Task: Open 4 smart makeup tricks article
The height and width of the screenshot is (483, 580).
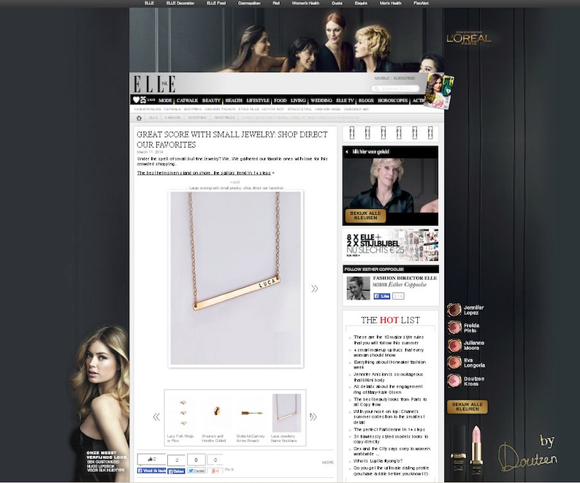Action: click(388, 352)
